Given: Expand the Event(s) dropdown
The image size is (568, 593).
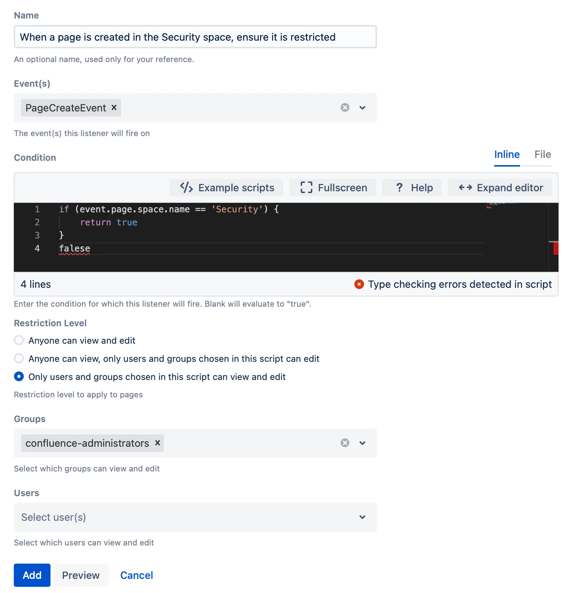Looking at the screenshot, I should (x=362, y=107).
